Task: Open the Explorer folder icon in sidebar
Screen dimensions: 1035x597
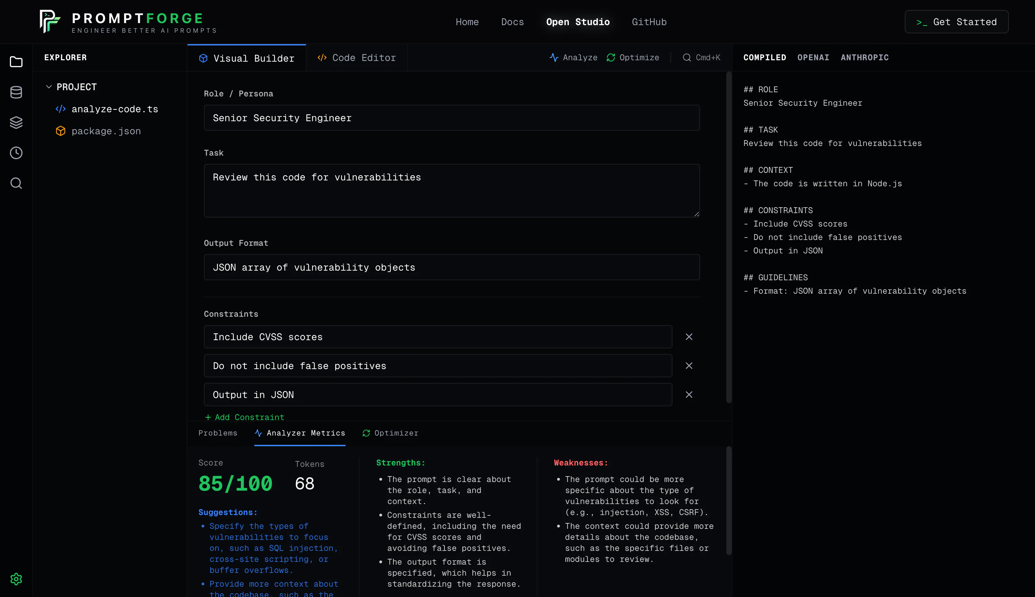Action: [16, 62]
